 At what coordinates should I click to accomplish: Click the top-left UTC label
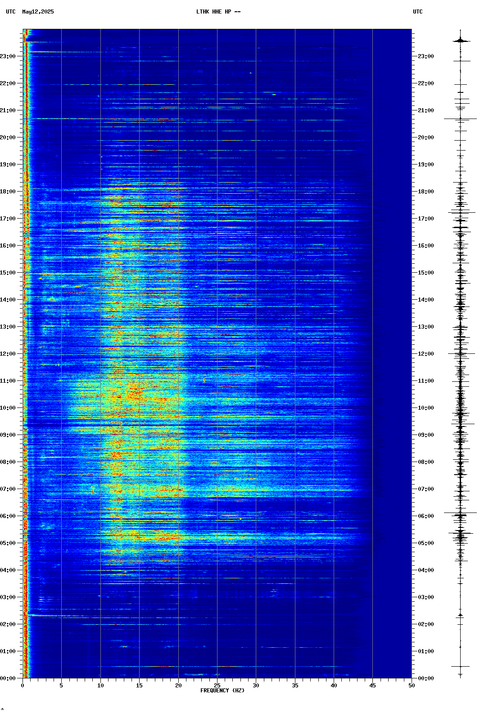click(x=11, y=12)
